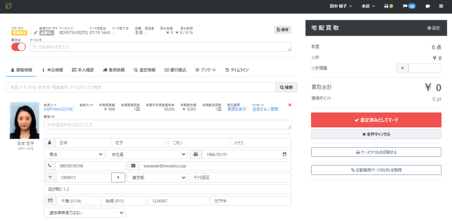Image resolution: width=452 pixels, height=221 pixels.
Task: Click the pencil edit icon next to status
Action: pos(36,33)
